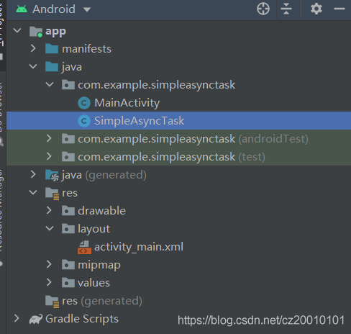Select the mipmap folder
The image size is (351, 334).
[x=99, y=265]
